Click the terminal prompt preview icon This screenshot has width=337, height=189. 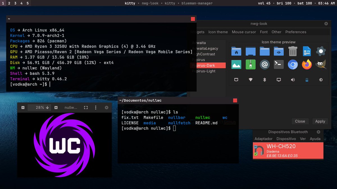[x=279, y=65]
